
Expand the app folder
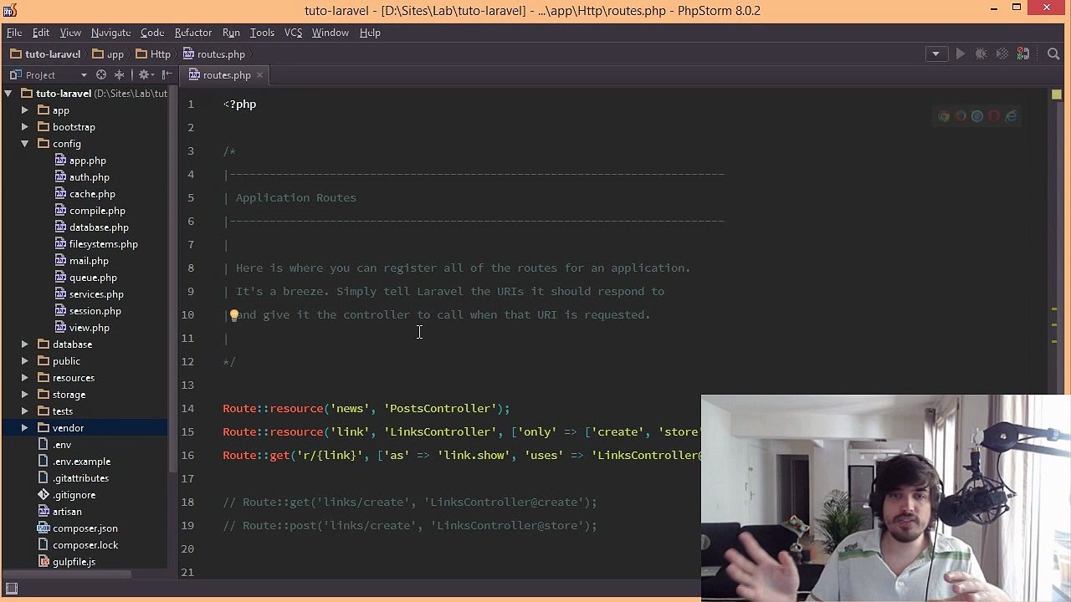[x=24, y=110]
